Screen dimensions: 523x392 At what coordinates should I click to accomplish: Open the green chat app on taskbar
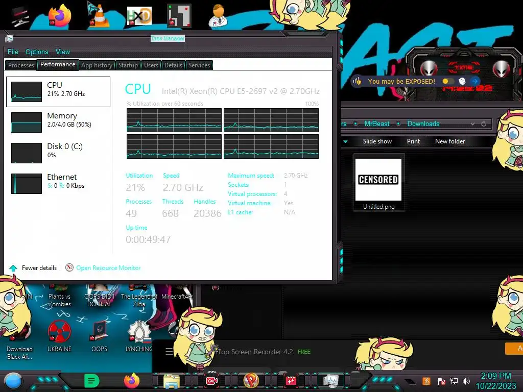pos(92,381)
